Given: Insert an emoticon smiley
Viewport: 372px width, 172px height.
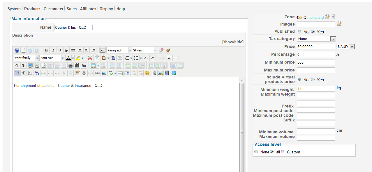Looking at the screenshot, I should click(147, 73).
